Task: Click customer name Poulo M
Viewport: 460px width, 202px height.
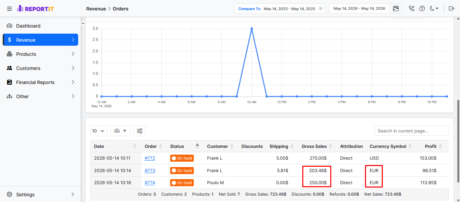Action: coord(215,183)
